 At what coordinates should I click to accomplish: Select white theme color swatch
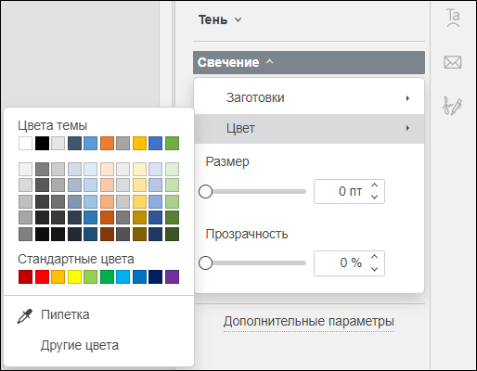tap(25, 144)
